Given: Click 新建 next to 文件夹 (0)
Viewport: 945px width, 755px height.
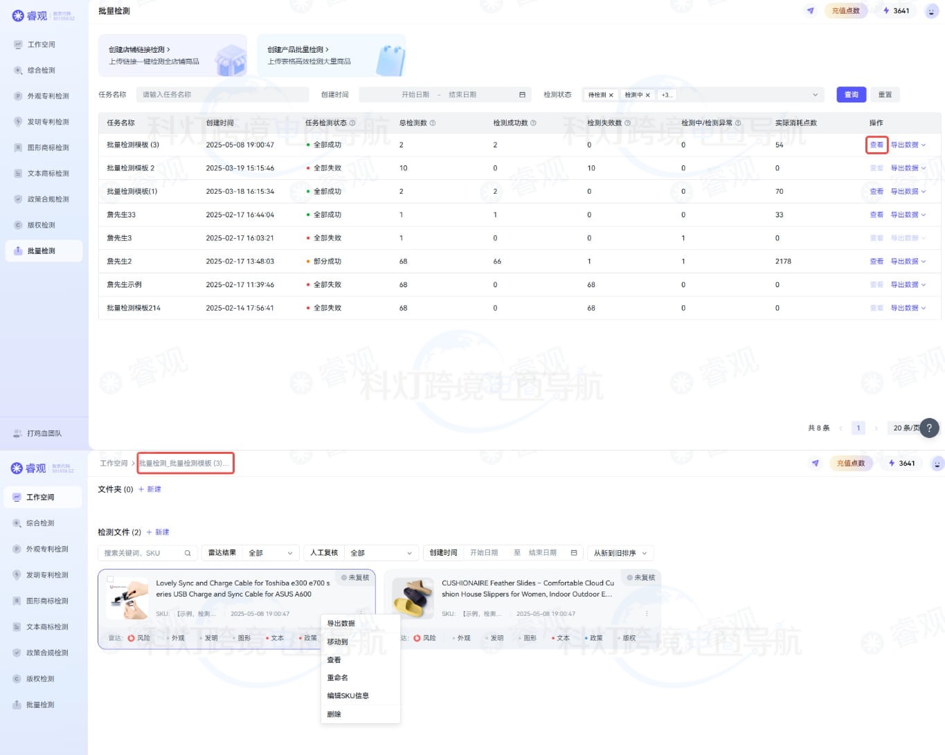Looking at the screenshot, I should tap(150, 489).
